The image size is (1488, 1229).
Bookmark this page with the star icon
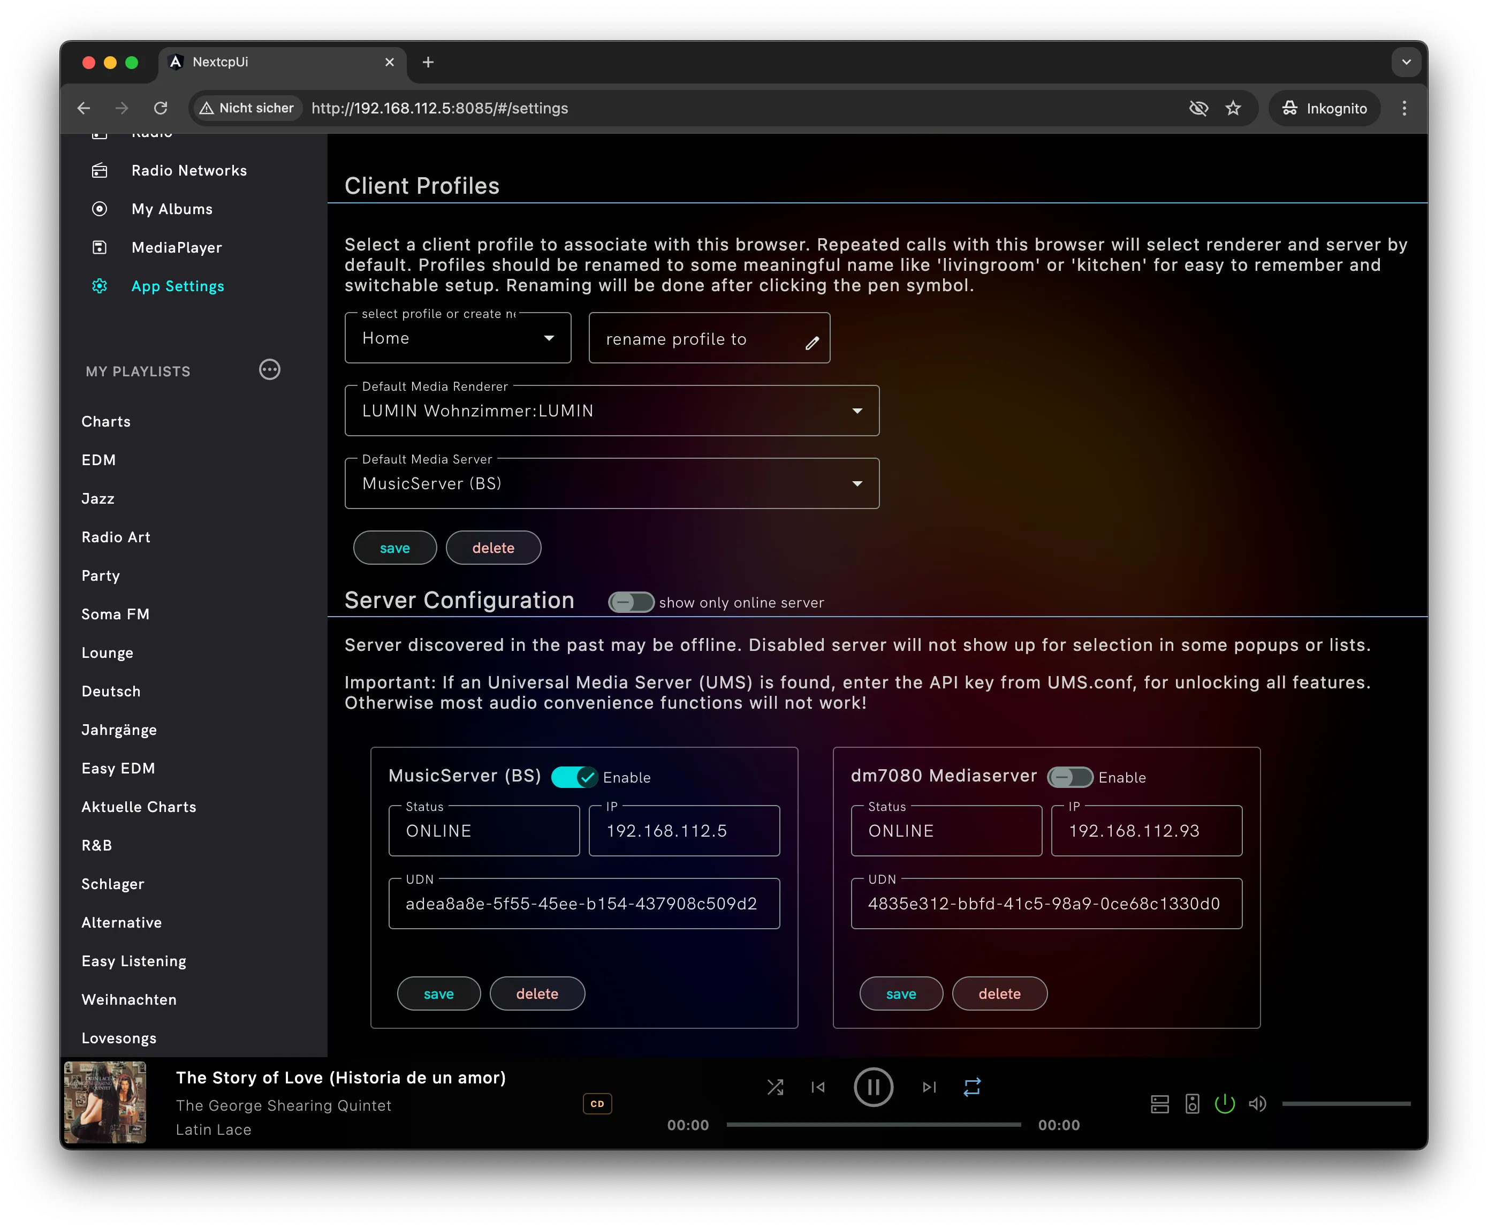[1233, 108]
